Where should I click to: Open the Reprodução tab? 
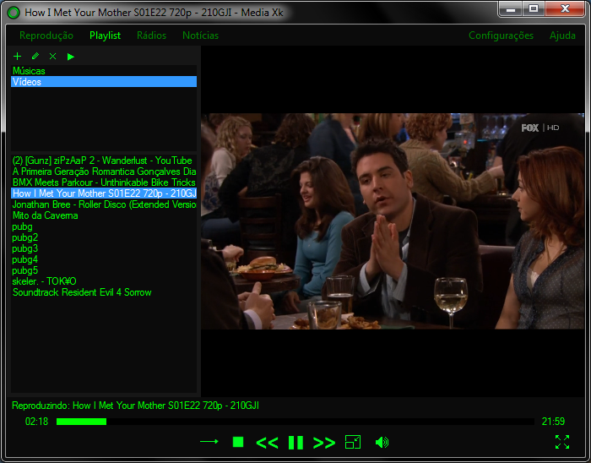click(x=46, y=35)
